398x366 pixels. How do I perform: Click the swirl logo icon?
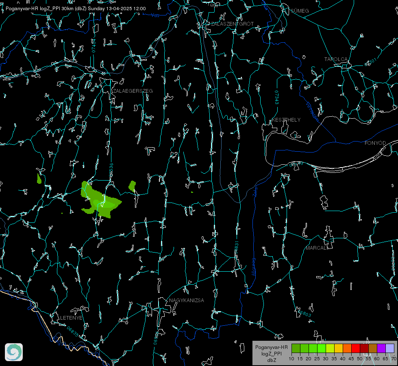[14, 352]
